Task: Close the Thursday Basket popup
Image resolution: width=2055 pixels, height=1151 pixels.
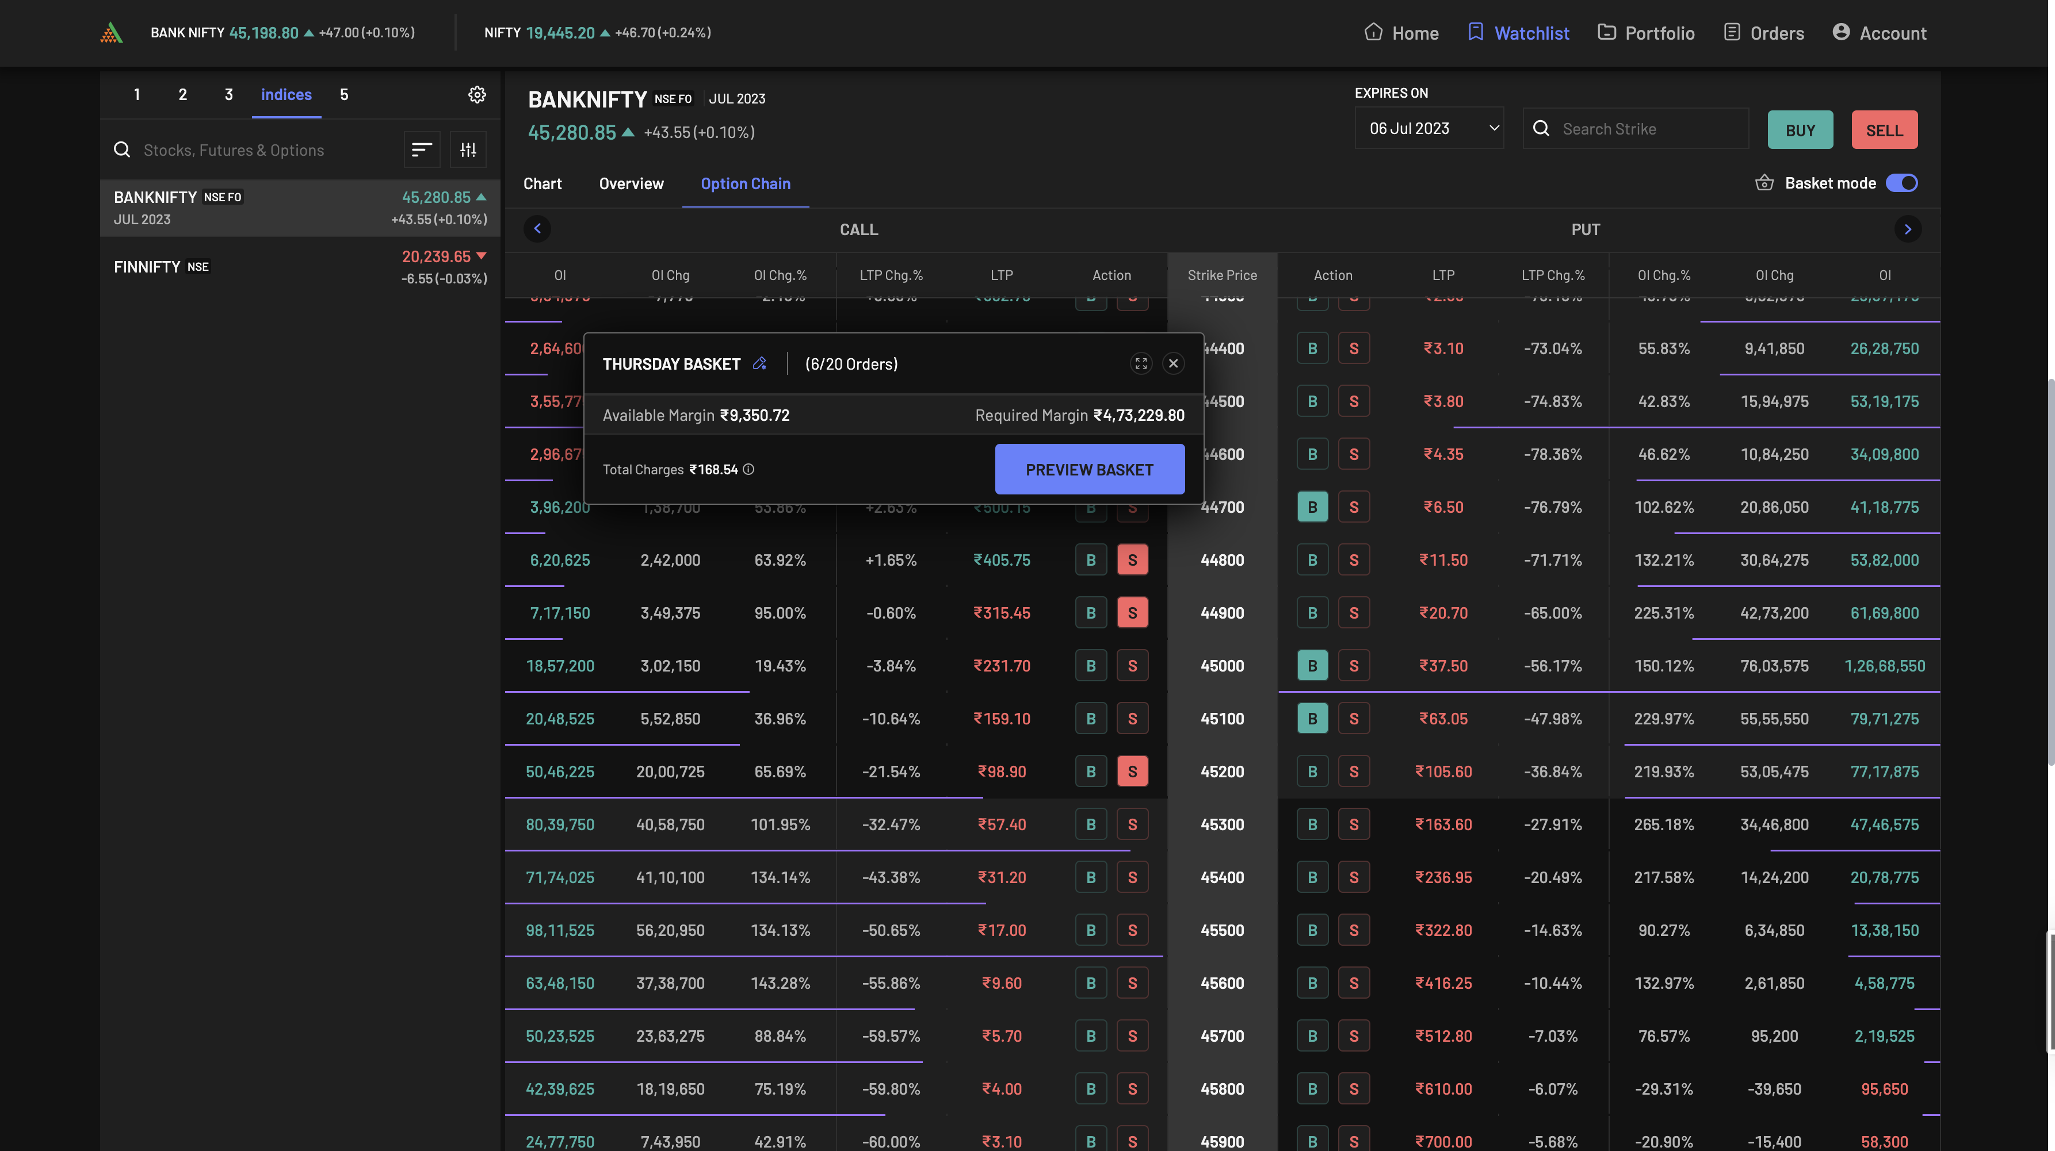Action: pyautogui.click(x=1172, y=363)
